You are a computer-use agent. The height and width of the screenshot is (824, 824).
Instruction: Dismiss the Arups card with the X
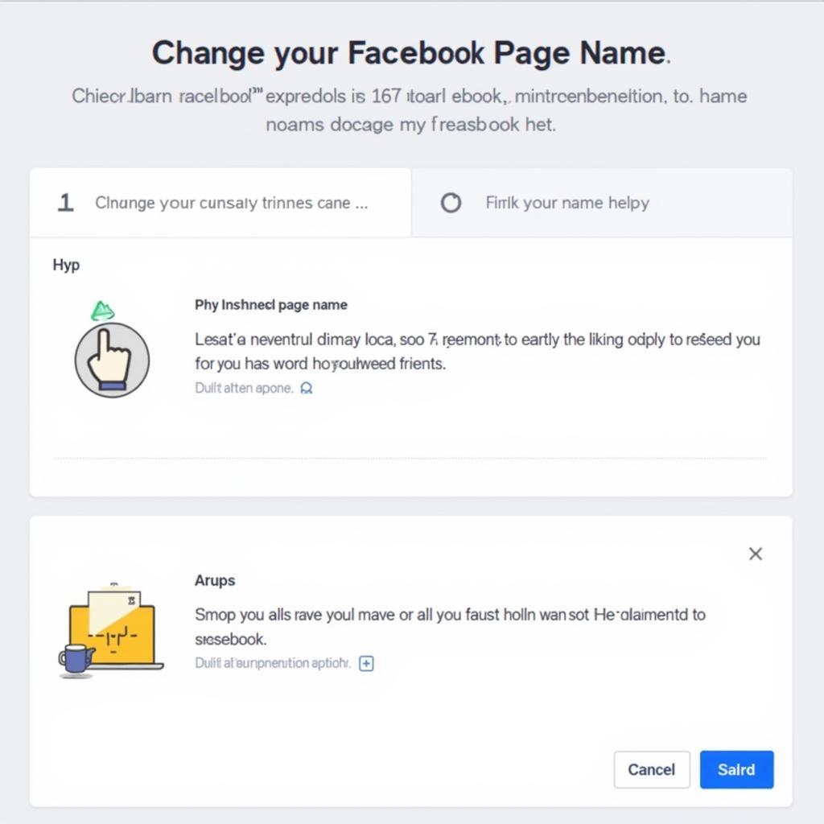755,554
